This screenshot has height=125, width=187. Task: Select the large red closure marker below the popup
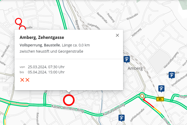69,100
